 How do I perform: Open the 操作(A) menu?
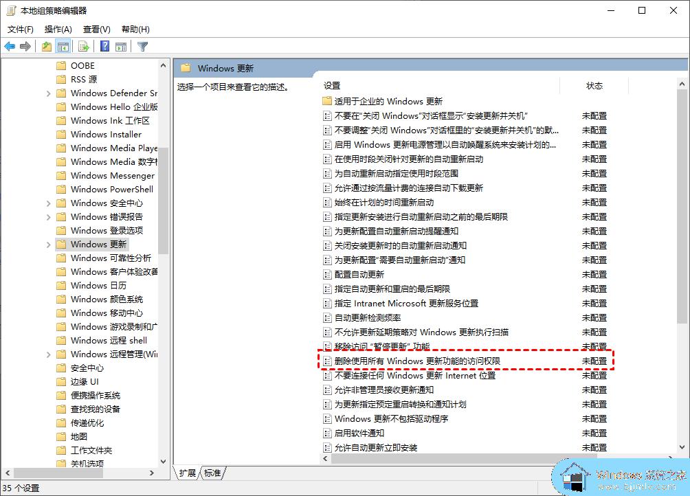(x=58, y=29)
